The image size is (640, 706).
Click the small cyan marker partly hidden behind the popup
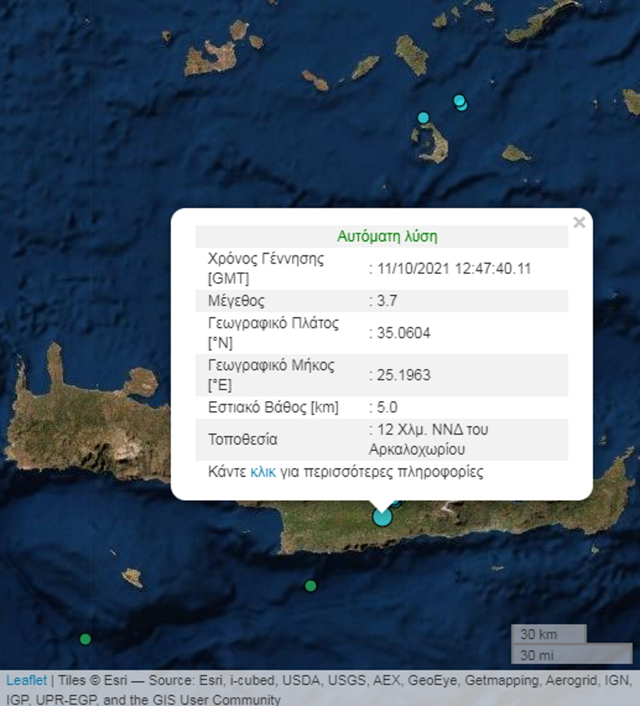pyautogui.click(x=397, y=503)
